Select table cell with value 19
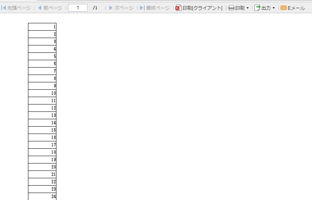Viewport: 312px width, 200px height. pos(42,160)
